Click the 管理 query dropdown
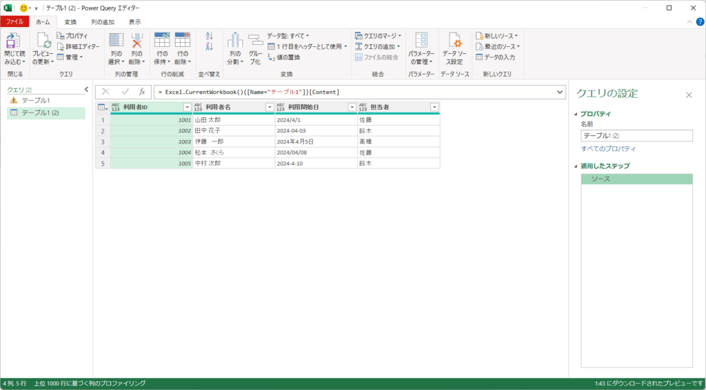 tap(70, 57)
